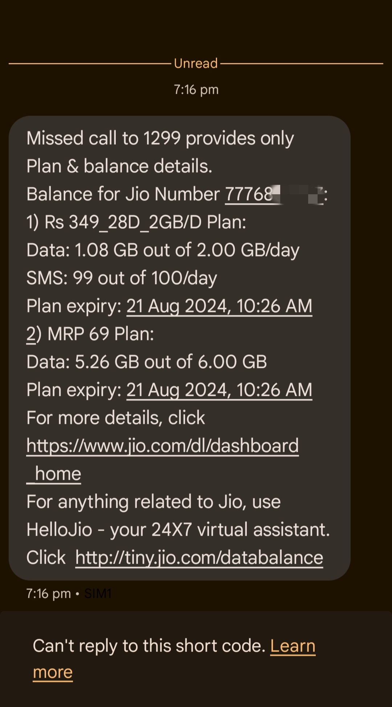
Task: Tap the "For more details, click" text
Action: (x=115, y=418)
